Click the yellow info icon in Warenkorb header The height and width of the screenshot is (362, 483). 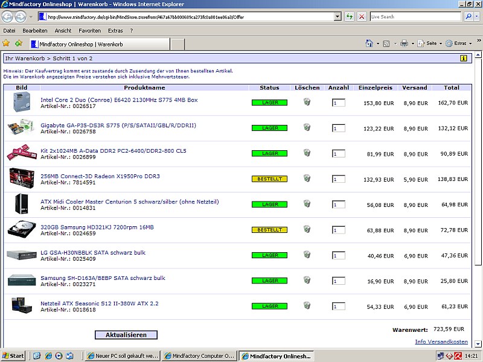click(463, 58)
